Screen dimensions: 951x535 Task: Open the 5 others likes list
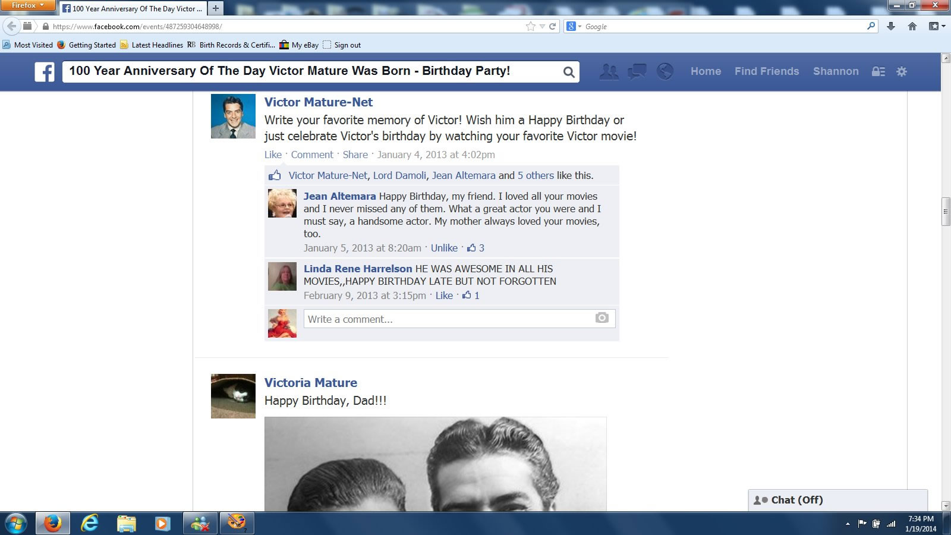click(x=536, y=175)
